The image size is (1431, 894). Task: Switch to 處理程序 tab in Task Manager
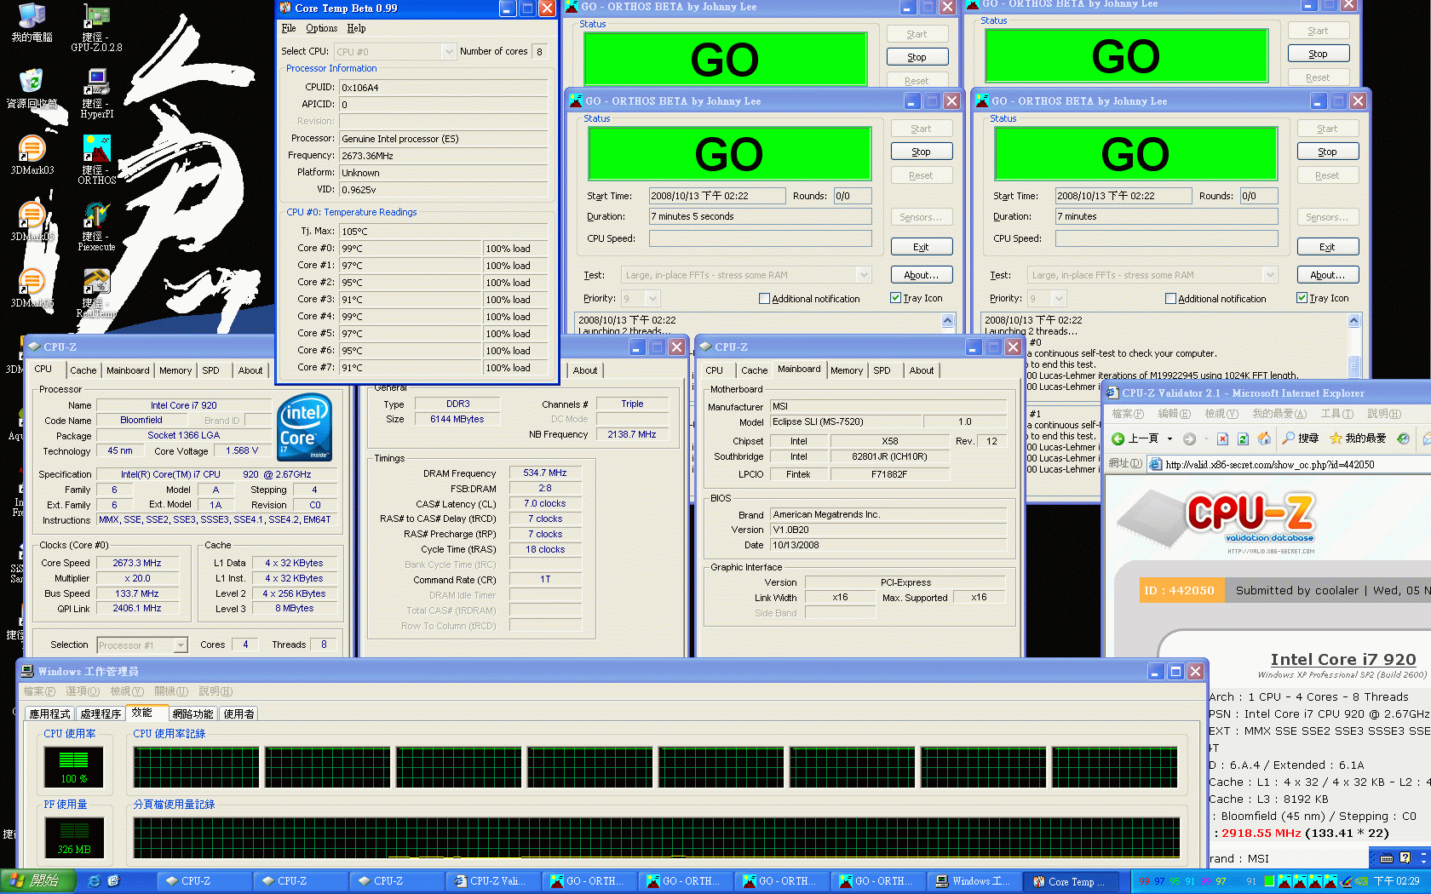[x=101, y=713]
